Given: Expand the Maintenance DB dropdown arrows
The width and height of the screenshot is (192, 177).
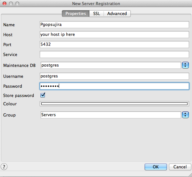Looking at the screenshot, I should click(x=185, y=65).
